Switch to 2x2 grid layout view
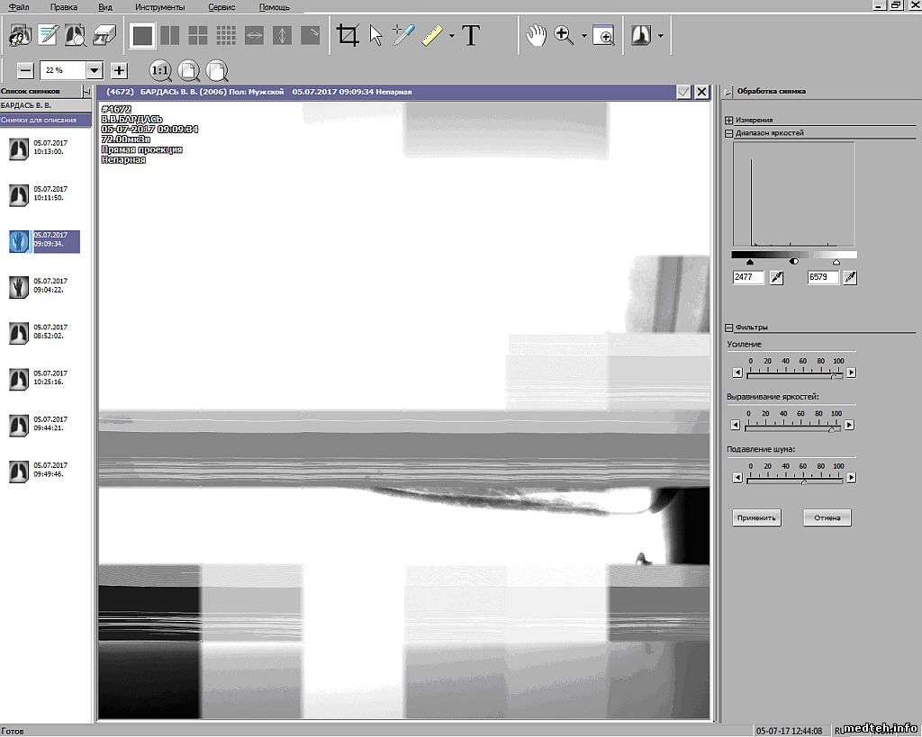 197,36
